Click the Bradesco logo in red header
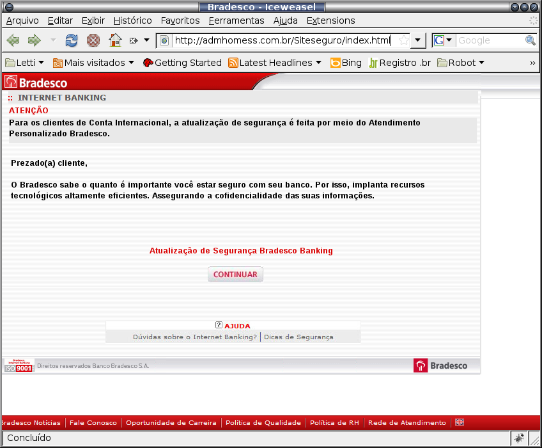The height and width of the screenshot is (448, 542). [36, 83]
